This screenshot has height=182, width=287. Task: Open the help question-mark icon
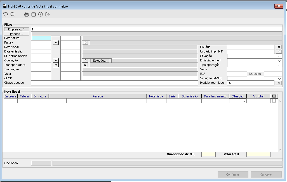point(41,14)
